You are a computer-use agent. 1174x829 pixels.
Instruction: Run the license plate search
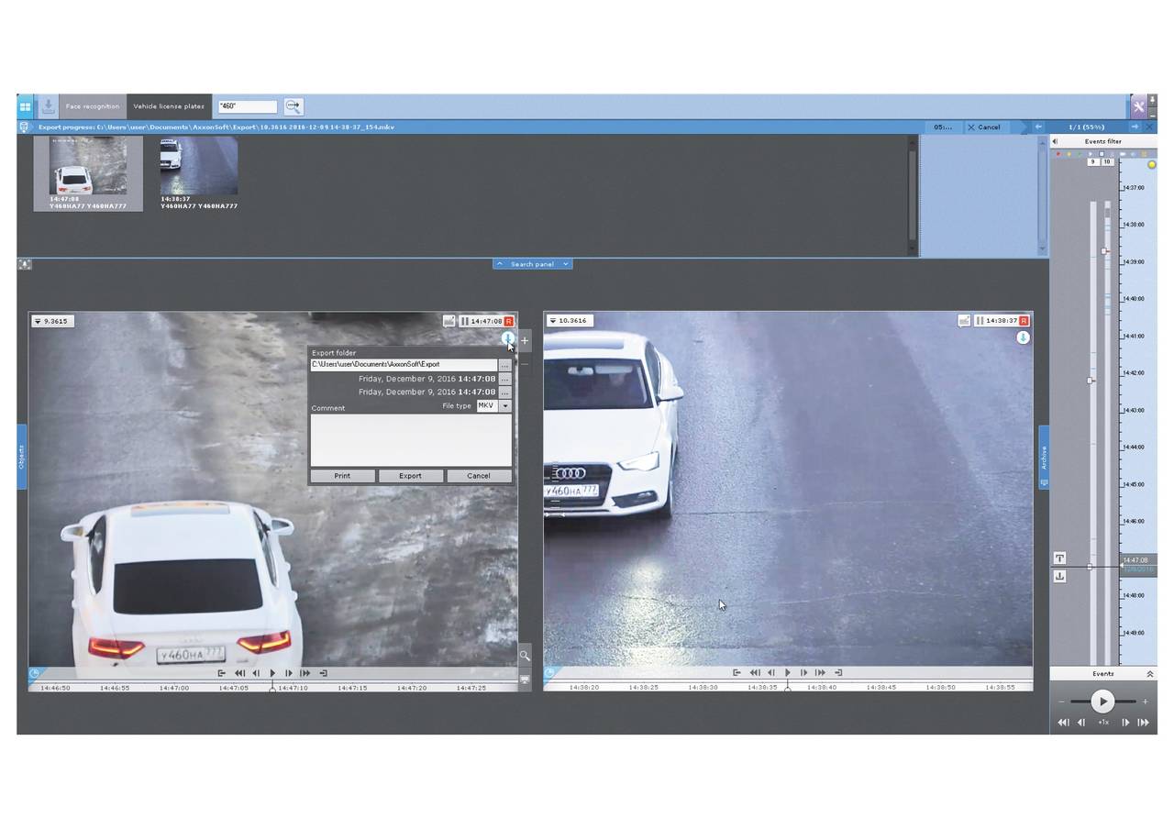click(293, 106)
